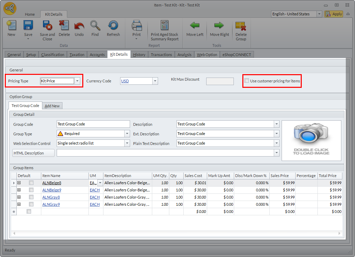Open the Add New group tab
Viewport: 355px width, 257px height.
(x=52, y=106)
